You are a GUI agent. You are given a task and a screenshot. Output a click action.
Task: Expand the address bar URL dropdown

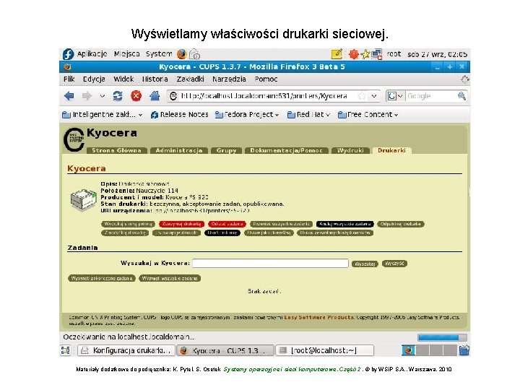(374, 96)
